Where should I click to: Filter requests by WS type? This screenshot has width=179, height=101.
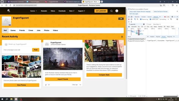(x=164, y=27)
